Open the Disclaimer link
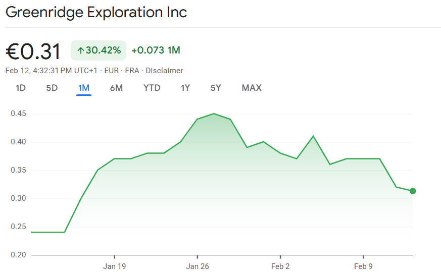The height and width of the screenshot is (272, 441). pyautogui.click(x=165, y=71)
